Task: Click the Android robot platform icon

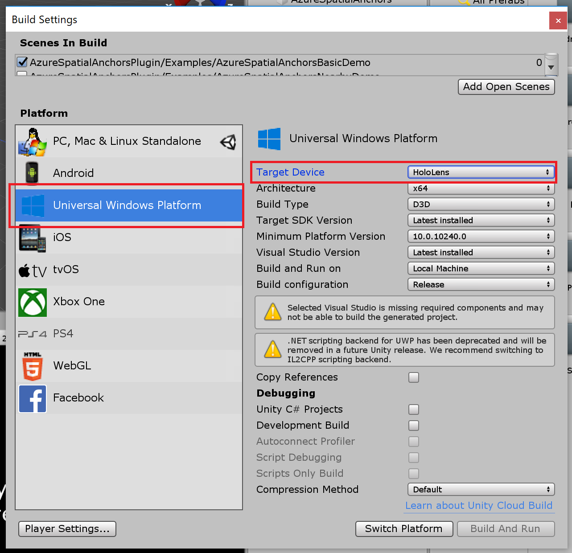Action: tap(32, 173)
